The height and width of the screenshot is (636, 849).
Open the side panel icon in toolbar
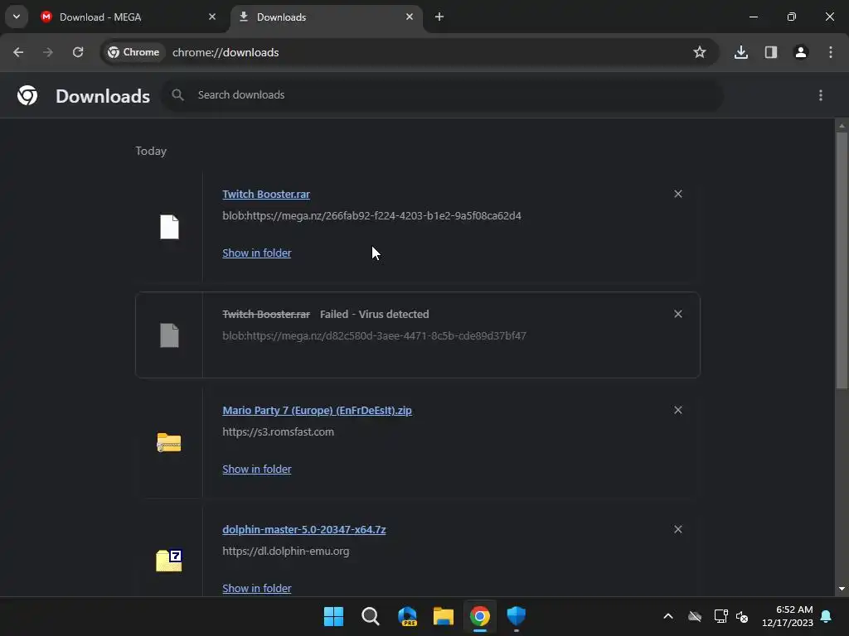(x=771, y=52)
